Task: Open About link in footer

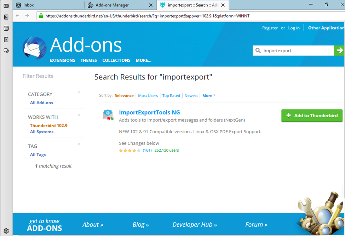Action: click(x=93, y=225)
